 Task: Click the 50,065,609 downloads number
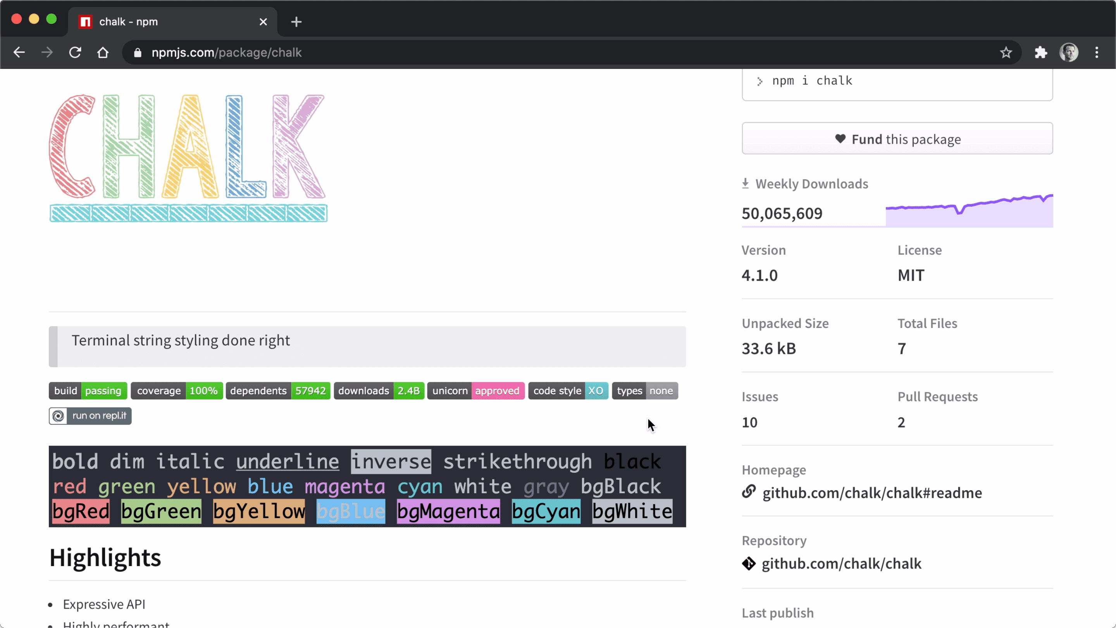coord(782,213)
